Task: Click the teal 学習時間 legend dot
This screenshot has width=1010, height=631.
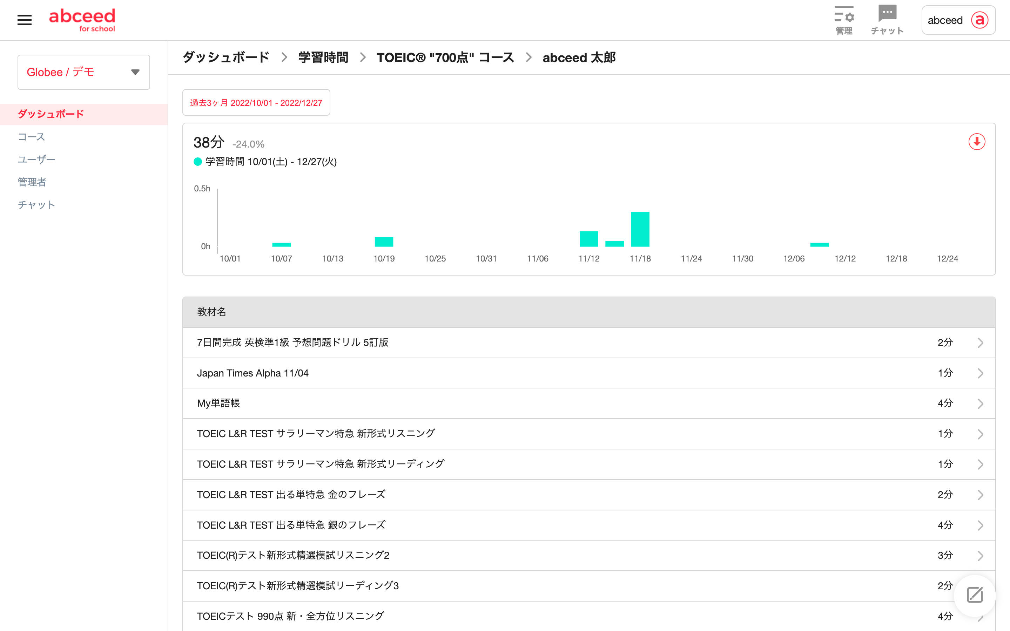Action: coord(198,162)
